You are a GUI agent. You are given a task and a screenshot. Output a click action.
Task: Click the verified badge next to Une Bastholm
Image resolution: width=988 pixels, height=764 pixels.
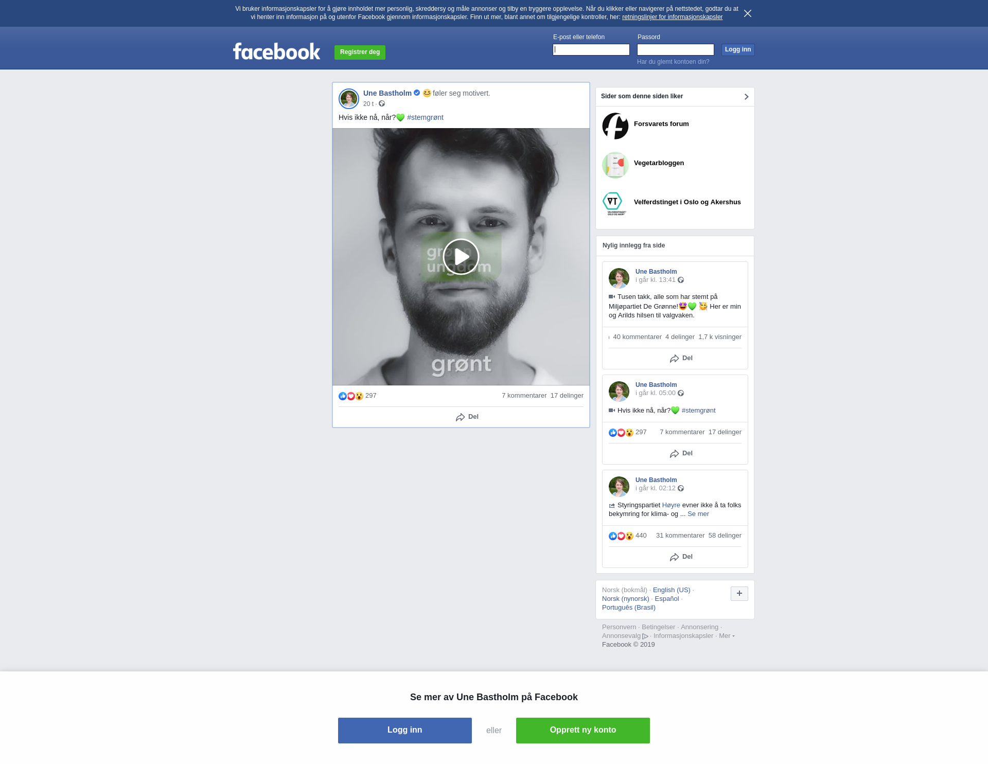(x=417, y=93)
